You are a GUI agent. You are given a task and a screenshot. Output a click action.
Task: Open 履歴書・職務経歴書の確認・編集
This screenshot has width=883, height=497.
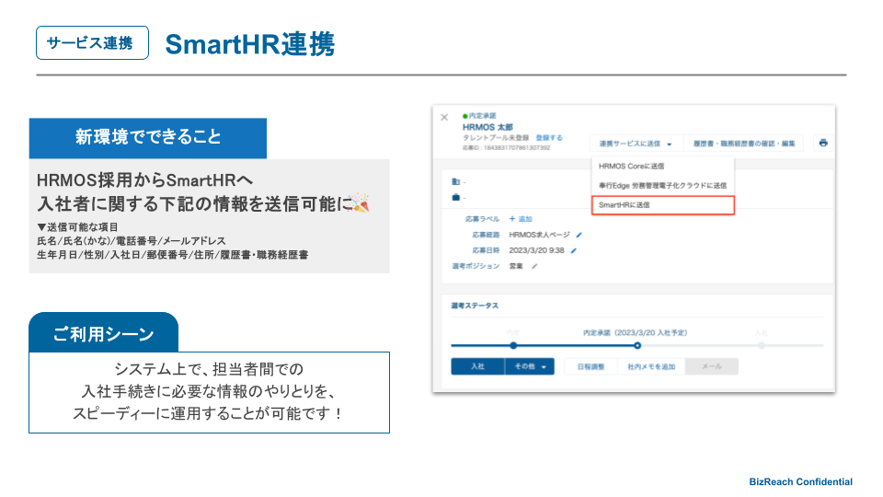[744, 144]
